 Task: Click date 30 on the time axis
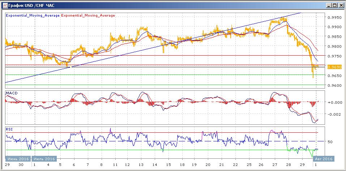pos(21,165)
